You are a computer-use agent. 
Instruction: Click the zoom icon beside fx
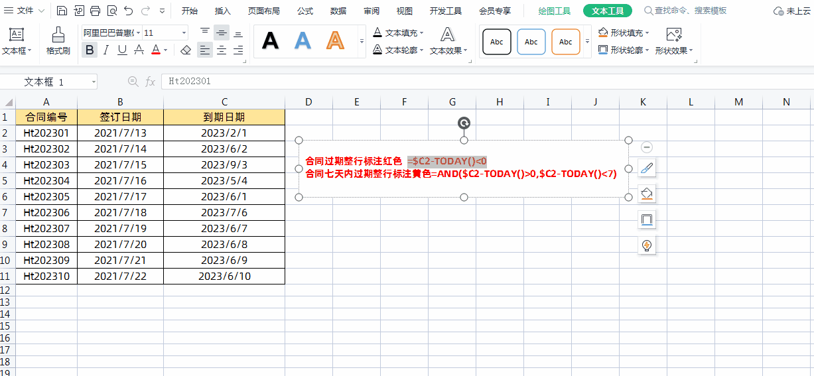pos(133,82)
